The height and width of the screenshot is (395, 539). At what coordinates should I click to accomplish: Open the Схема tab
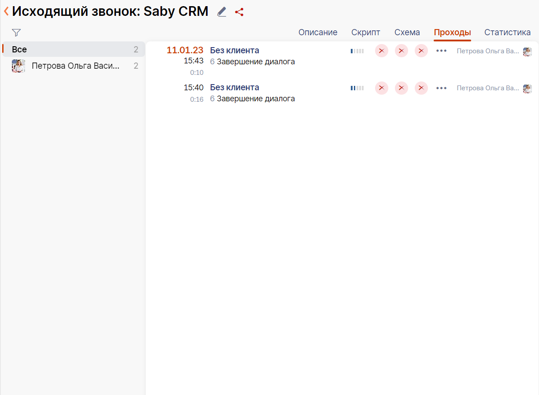pos(407,32)
